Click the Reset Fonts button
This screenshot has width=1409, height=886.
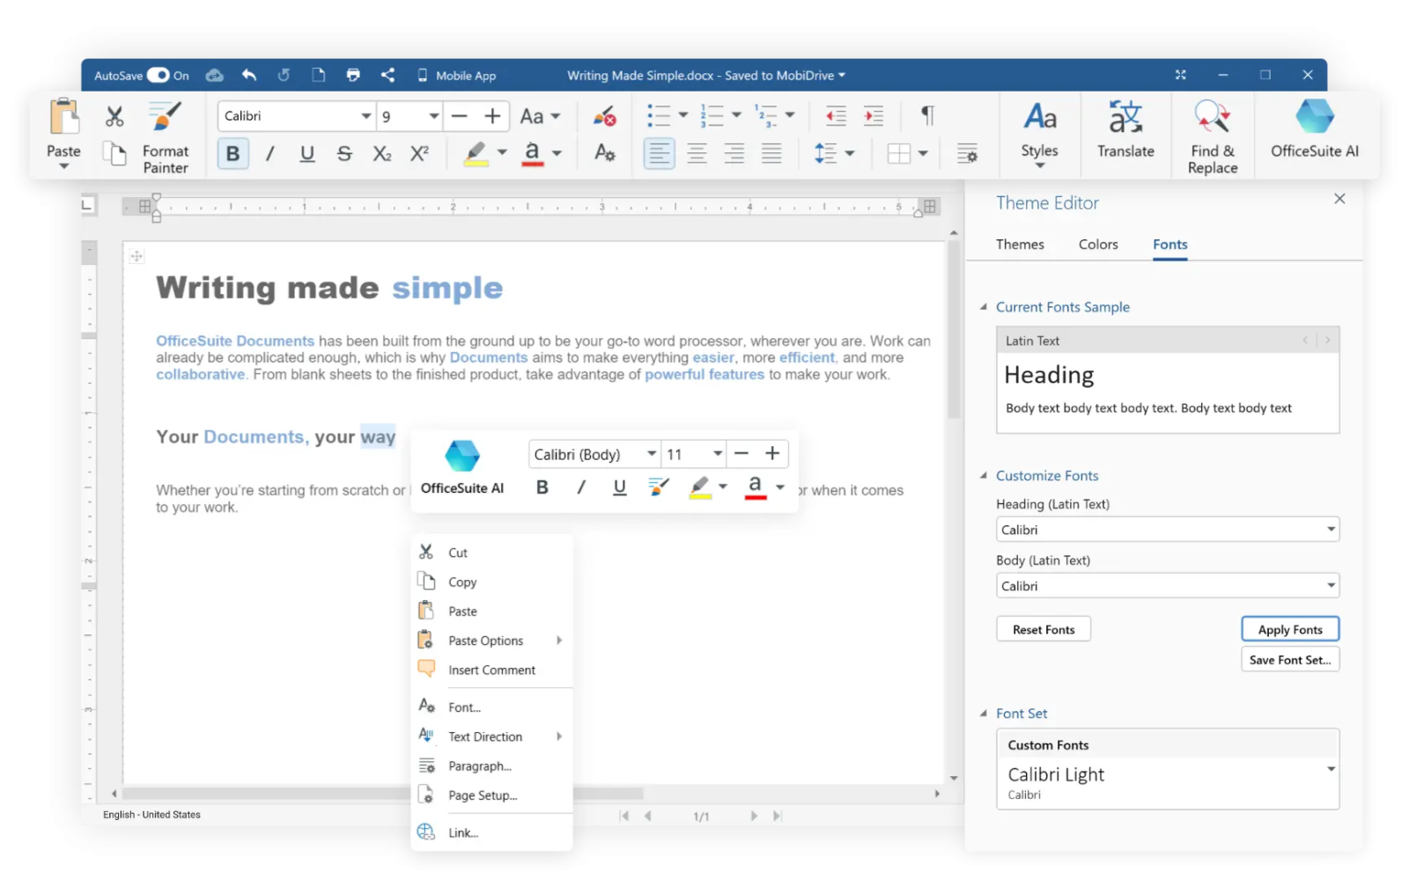click(1044, 630)
